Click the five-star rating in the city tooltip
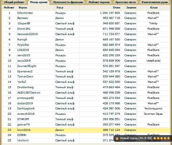This screenshot has height=145, width=172. [161, 138]
